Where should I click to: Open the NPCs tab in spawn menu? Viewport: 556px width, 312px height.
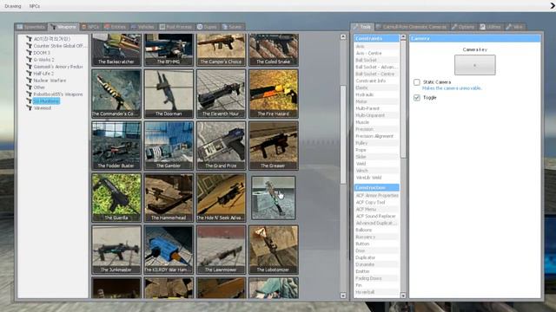click(x=90, y=27)
